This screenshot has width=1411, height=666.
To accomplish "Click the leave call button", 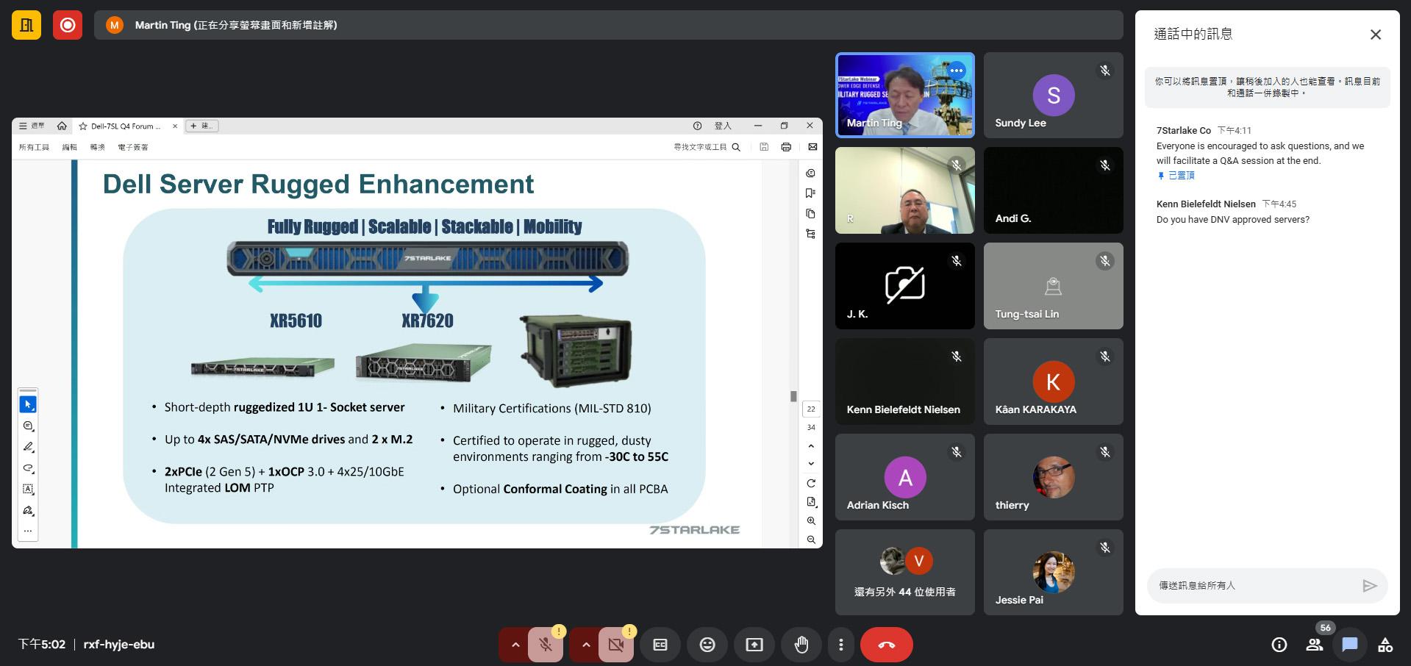I will click(886, 645).
